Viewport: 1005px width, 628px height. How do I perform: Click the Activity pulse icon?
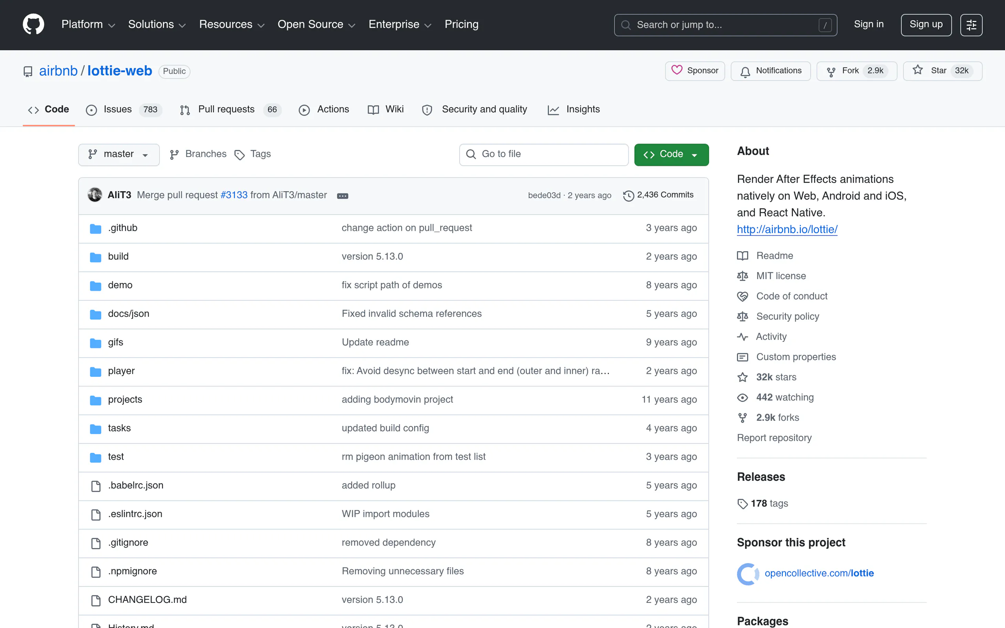742,337
